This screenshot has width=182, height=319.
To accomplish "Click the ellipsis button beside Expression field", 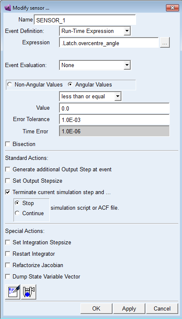I will pos(165,43).
